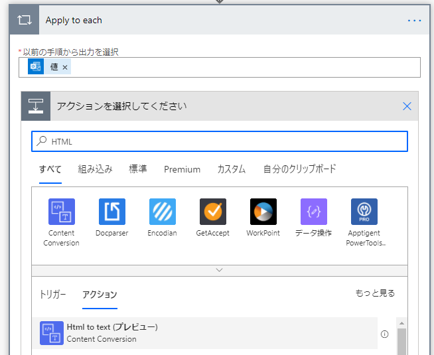Expand the connector list chevron
434x355 pixels.
pyautogui.click(x=219, y=270)
